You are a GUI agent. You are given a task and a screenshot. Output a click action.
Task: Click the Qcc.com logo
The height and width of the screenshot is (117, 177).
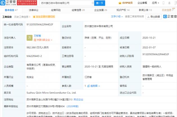(x=8, y=3)
